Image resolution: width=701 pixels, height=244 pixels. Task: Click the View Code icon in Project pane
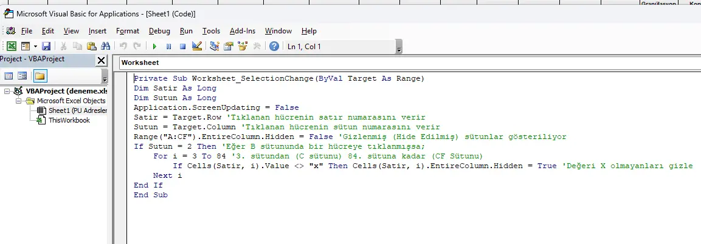coord(9,76)
